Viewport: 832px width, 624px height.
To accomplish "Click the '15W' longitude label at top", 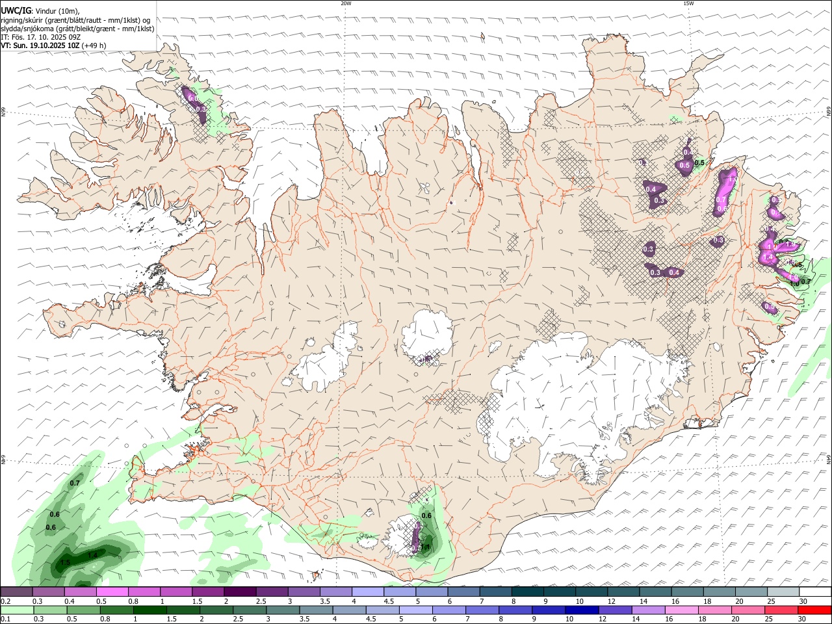I will [688, 3].
